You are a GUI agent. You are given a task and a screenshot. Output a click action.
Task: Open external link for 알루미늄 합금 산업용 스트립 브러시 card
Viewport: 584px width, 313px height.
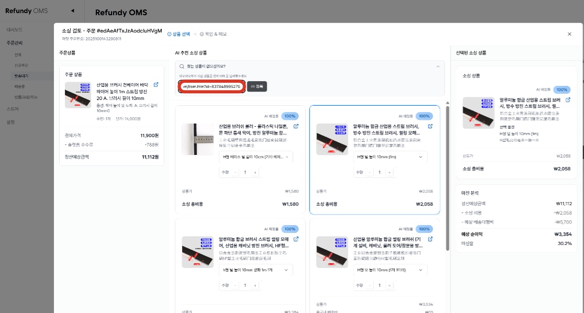[x=430, y=126]
